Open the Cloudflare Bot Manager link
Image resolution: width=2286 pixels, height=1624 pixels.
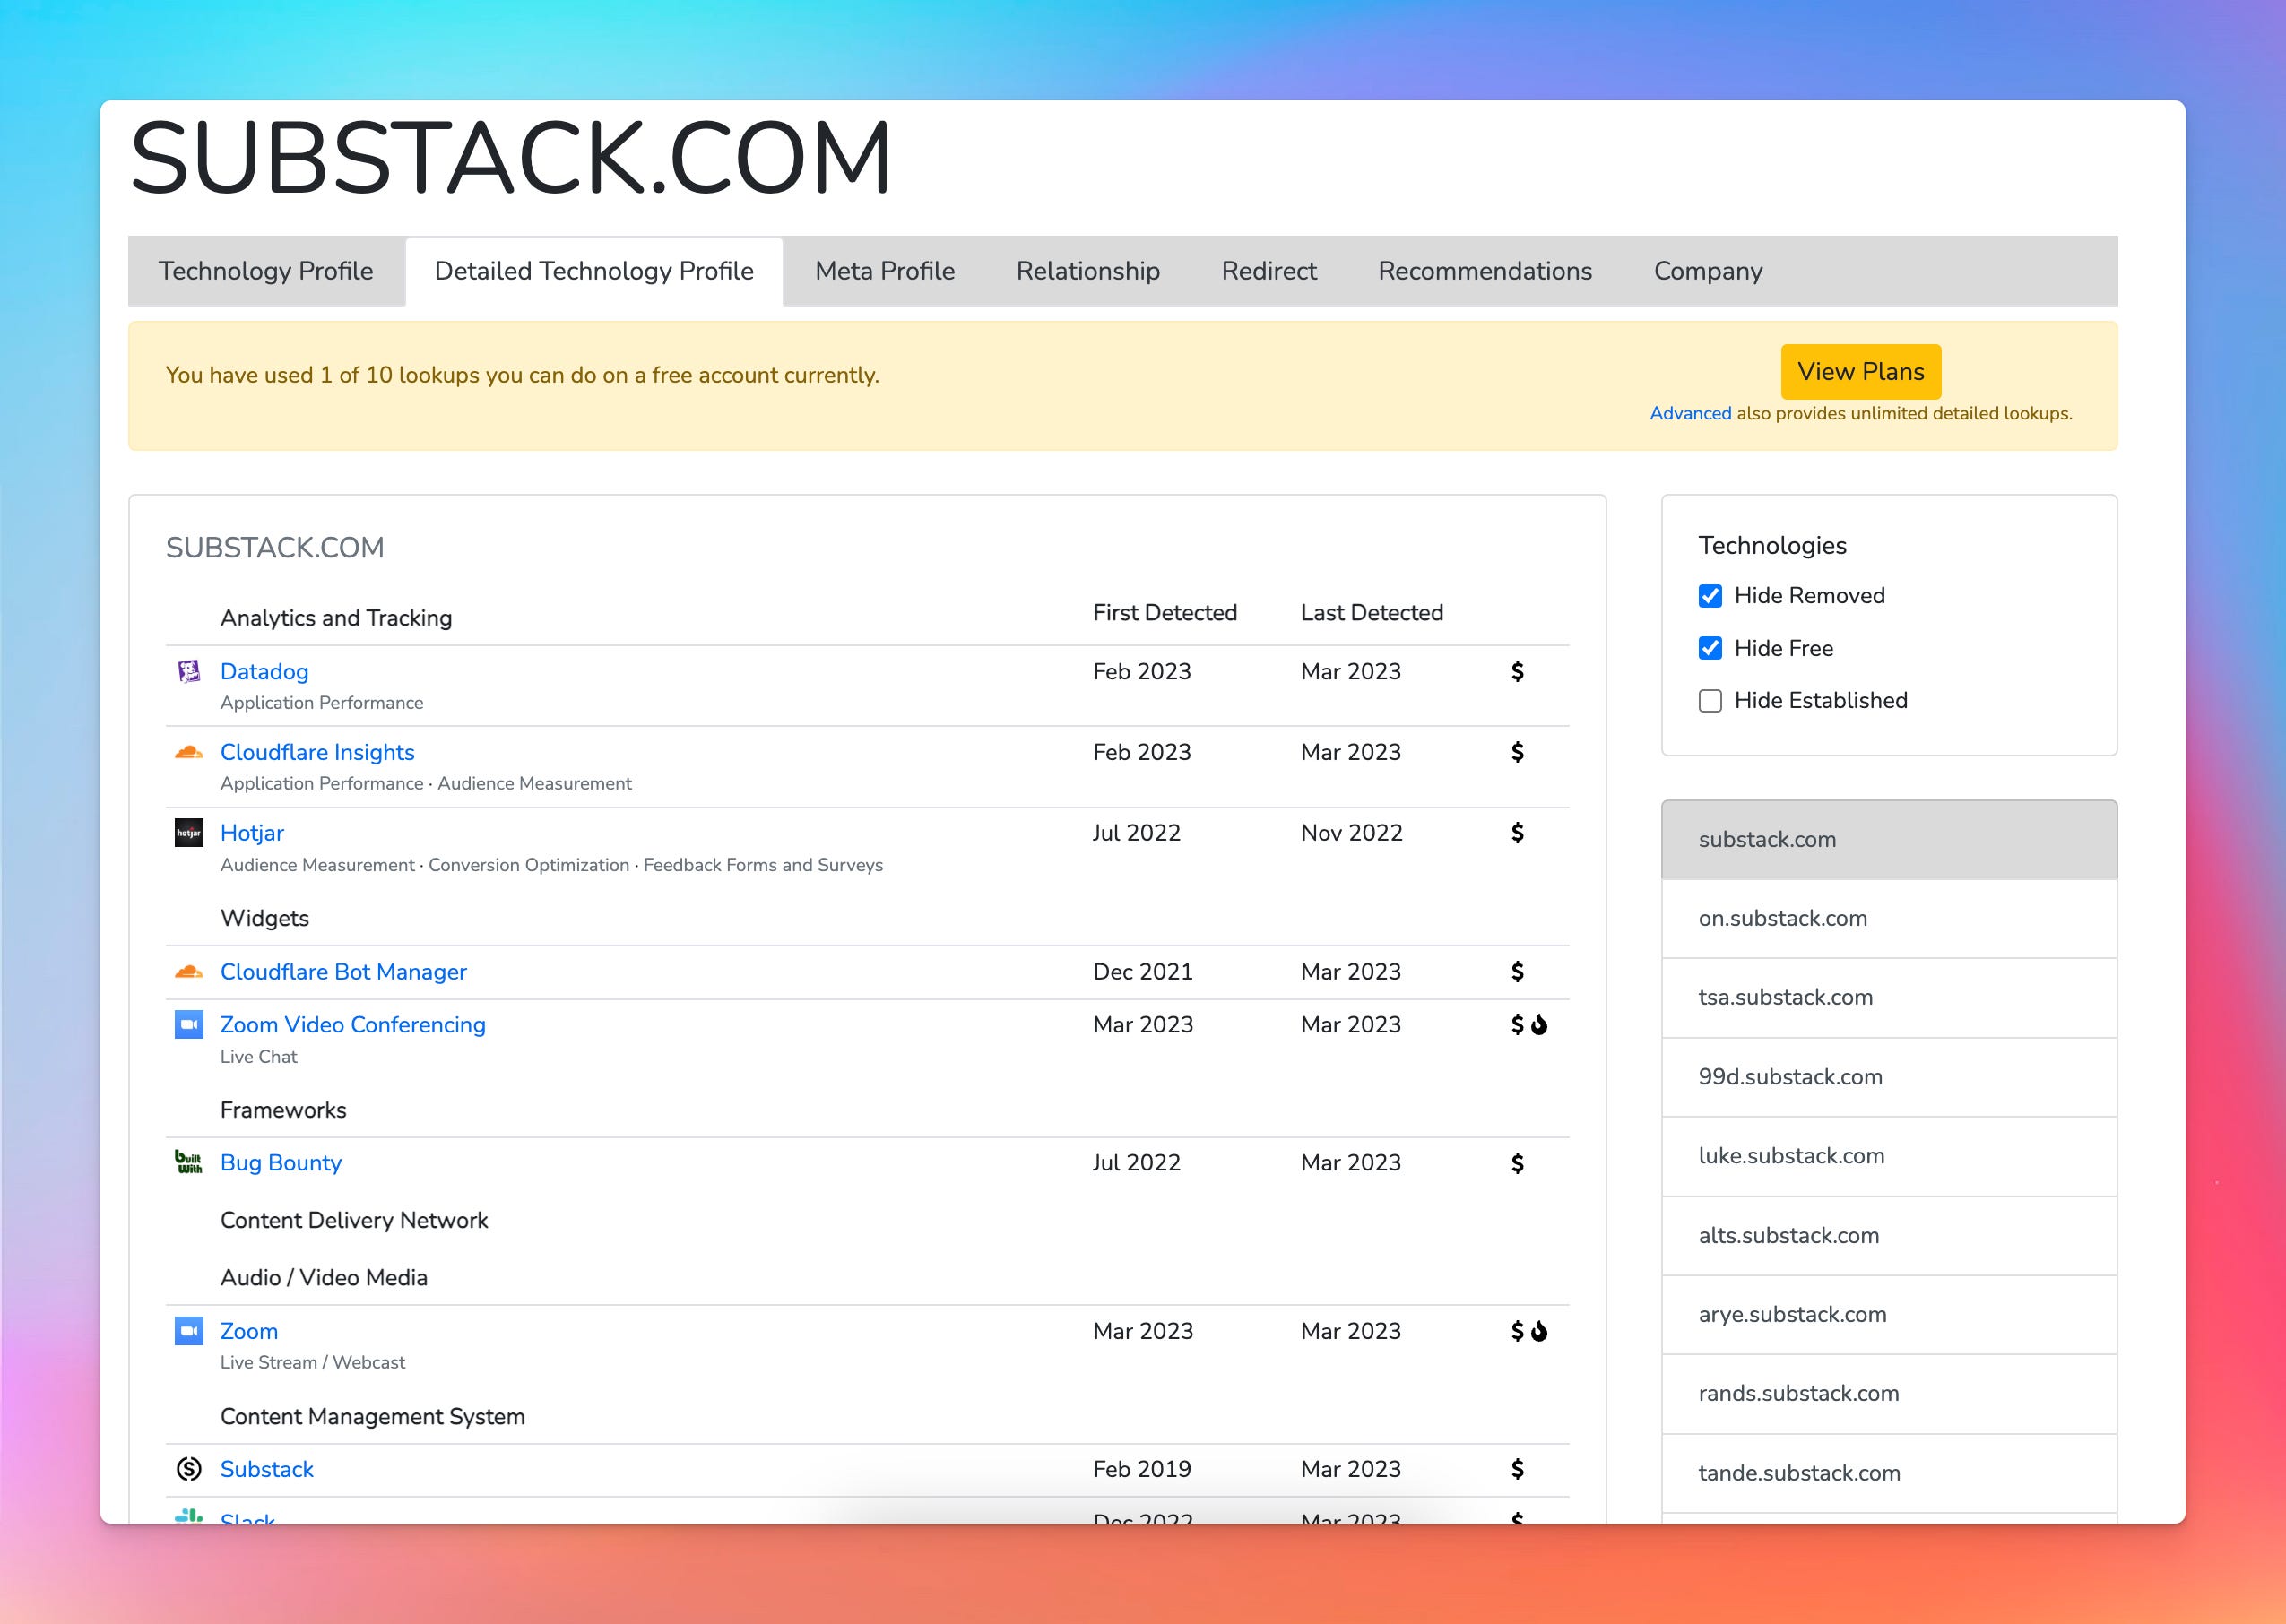pyautogui.click(x=343, y=972)
